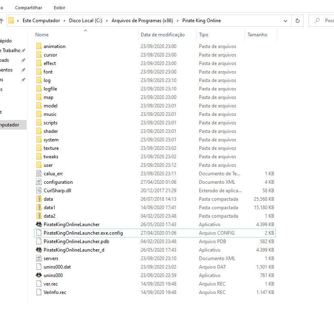Navigate to Arquivos de Programas (x86) breadcrumb
Viewport: 334px width, 313px height.
click(142, 21)
